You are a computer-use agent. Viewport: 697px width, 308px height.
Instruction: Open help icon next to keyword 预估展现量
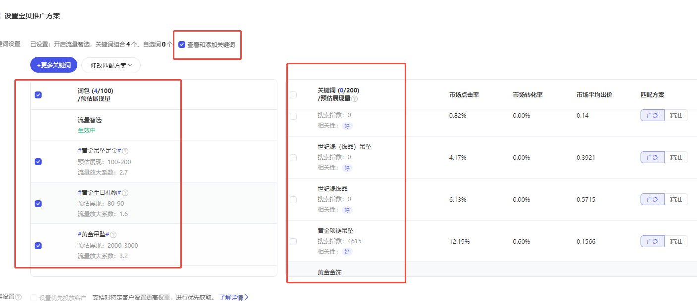coord(354,98)
